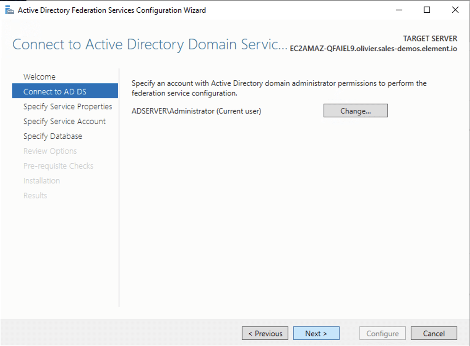Proceed with the Next button
The height and width of the screenshot is (346, 470).
(x=316, y=333)
